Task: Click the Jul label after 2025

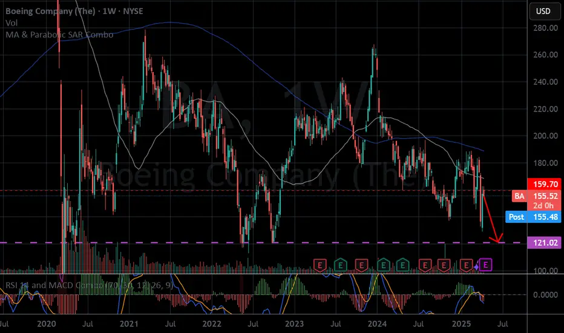Action: pos(502,324)
